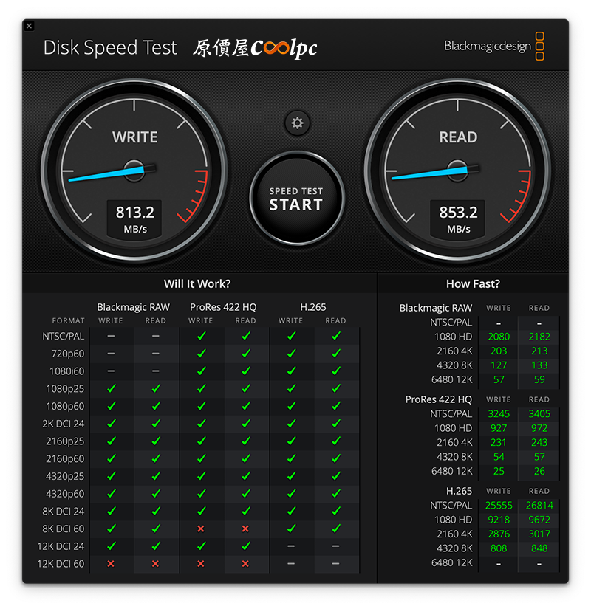Click the 1080i60 format row label
The width and height of the screenshot is (591, 609).
coord(67,371)
